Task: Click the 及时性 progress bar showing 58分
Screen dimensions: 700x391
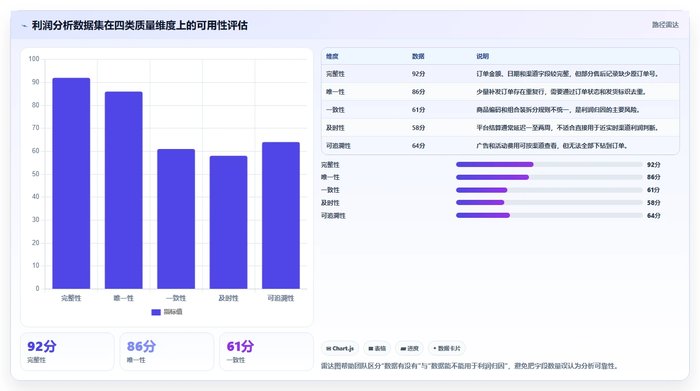Action: coord(550,202)
